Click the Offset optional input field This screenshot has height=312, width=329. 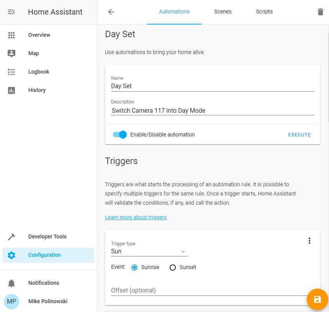[172, 290]
